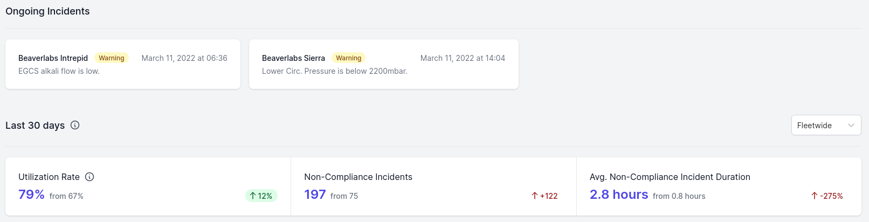Expand the Fleetwide selector chevron
The height and width of the screenshot is (222, 869).
coord(851,126)
